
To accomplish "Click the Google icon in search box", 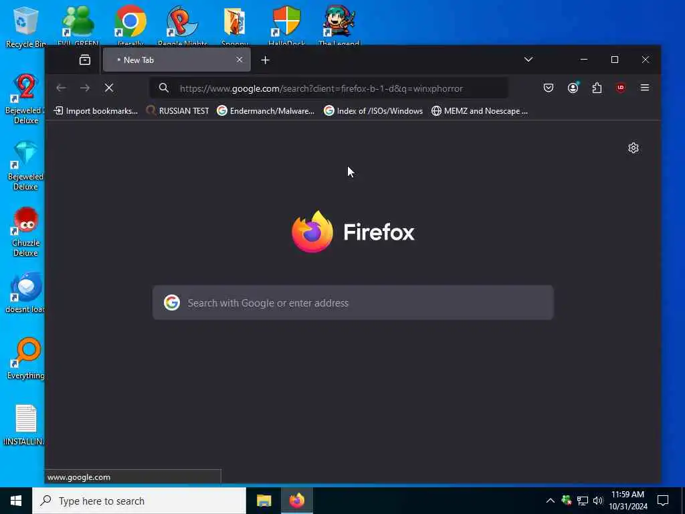I will pyautogui.click(x=172, y=303).
